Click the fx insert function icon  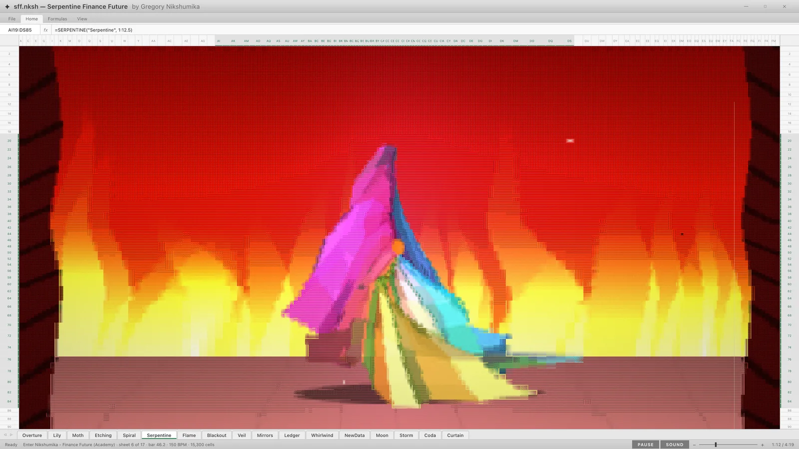[45, 30]
